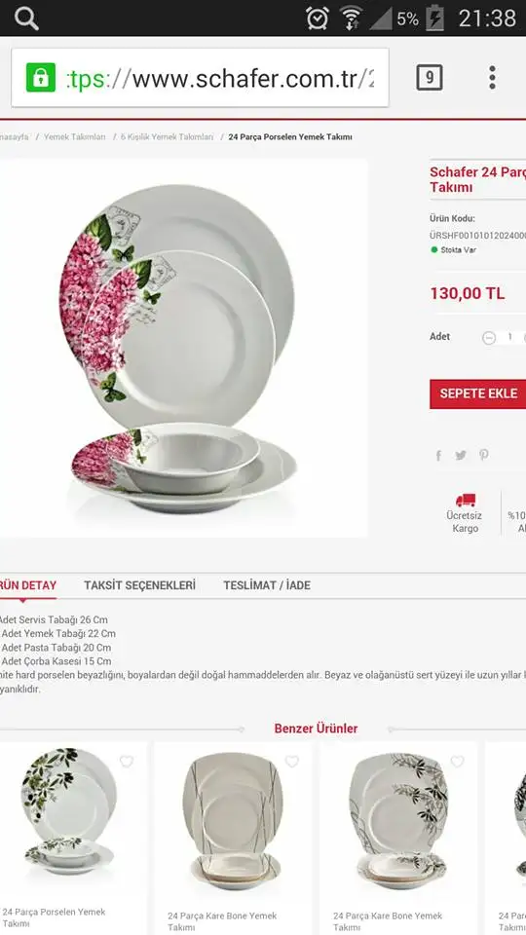Open the browser tabs counter showing 9

(x=430, y=78)
